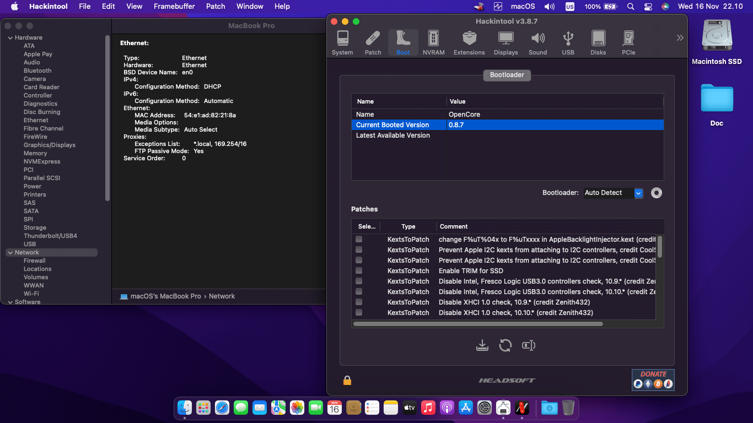The height and width of the screenshot is (423, 753).
Task: Collapse the Hardware section in the sidebar
Action: pyautogui.click(x=10, y=37)
